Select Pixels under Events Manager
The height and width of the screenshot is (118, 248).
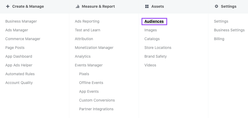pos(84,74)
